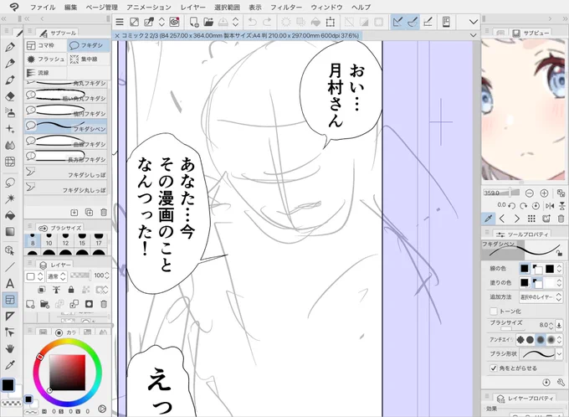Select the Hand move tool
This screenshot has height=417, width=569.
coord(10,348)
